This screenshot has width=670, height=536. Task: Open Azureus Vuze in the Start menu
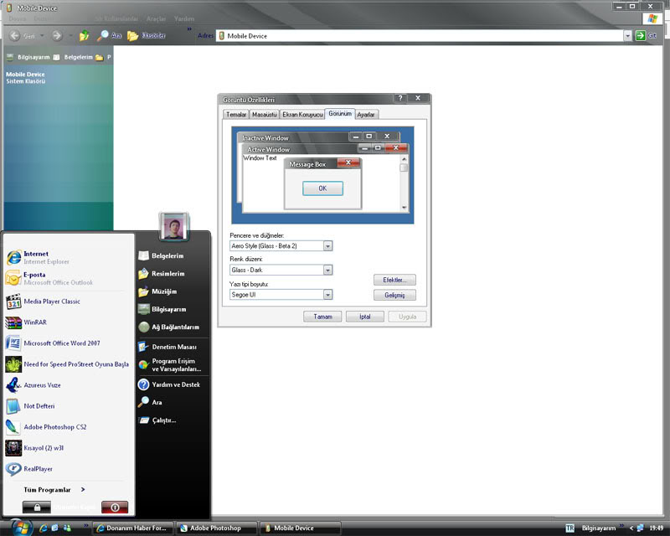point(42,385)
